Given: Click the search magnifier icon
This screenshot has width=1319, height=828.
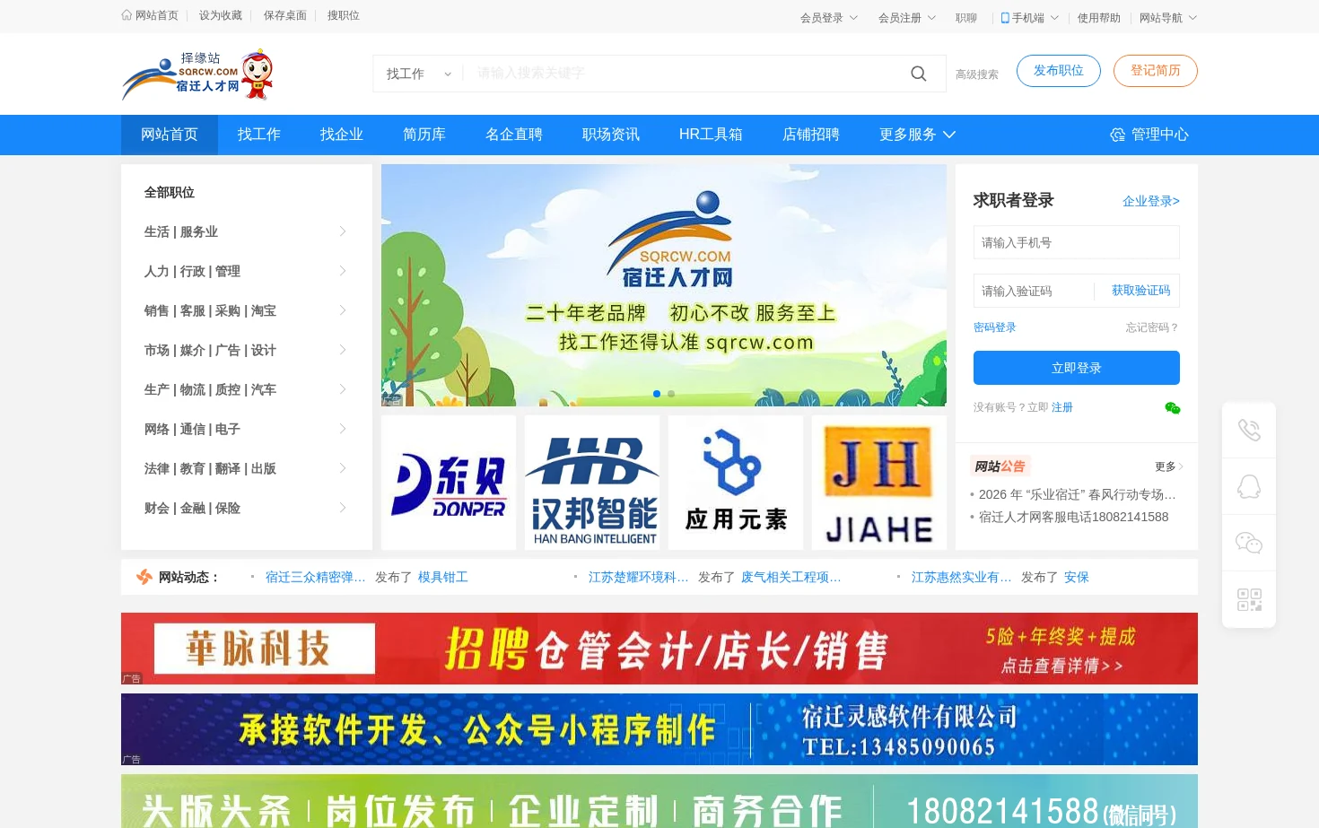Looking at the screenshot, I should coord(918,74).
